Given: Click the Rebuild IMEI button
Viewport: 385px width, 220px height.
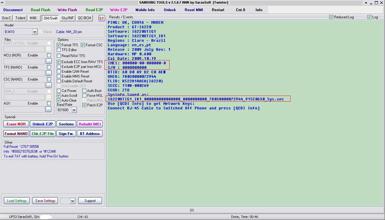Looking at the screenshot, I should pos(90,124).
